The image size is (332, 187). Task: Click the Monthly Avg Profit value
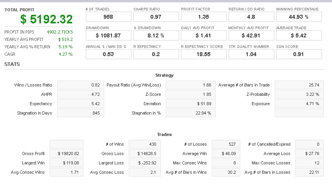point(251,35)
